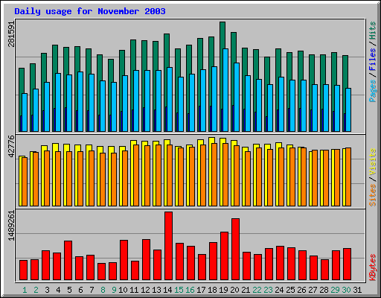
Task: Select day label 19 on the axis
Action: click(x=223, y=290)
